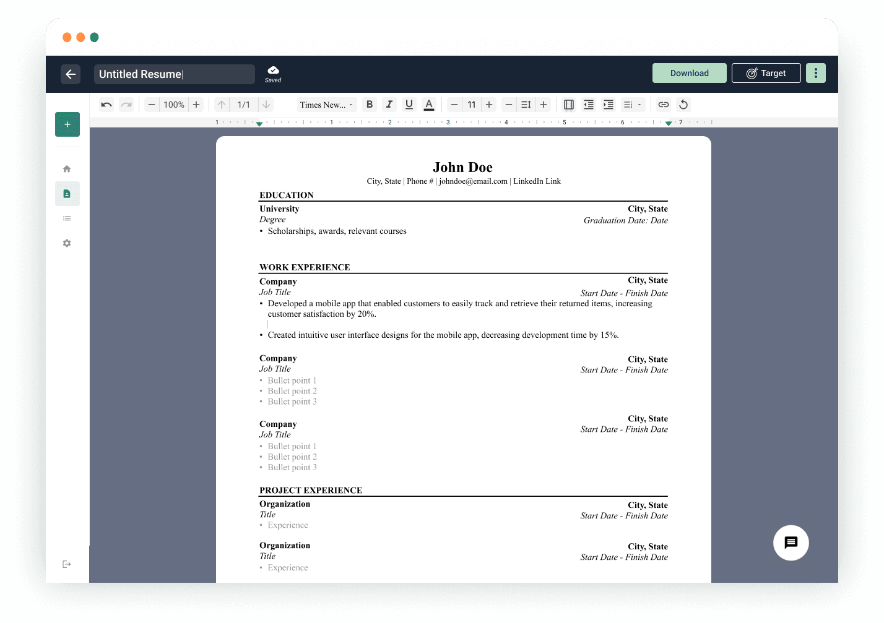Toggle italic formatting

tap(389, 105)
